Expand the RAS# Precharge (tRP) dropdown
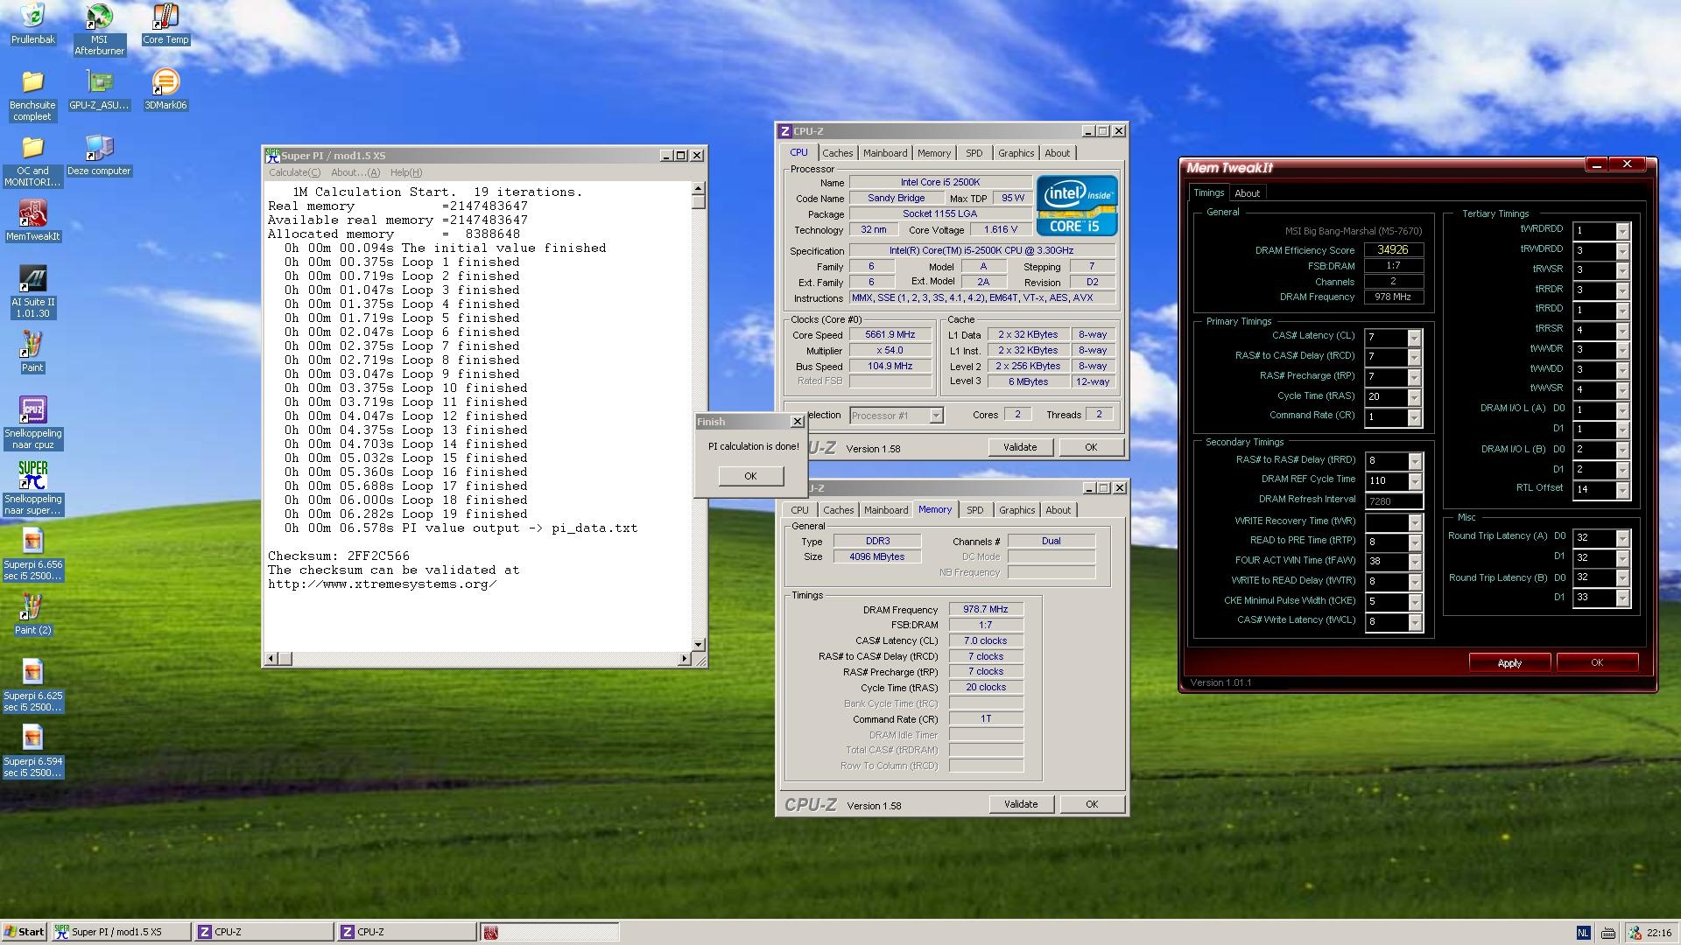The image size is (1681, 945). coord(1414,377)
